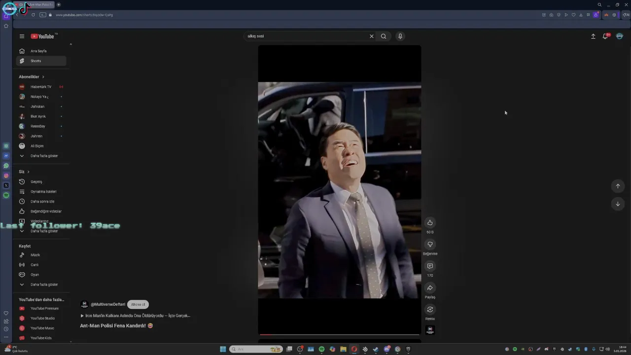Dislike the Short (Beğenme)
631x355 pixels.
coord(430,245)
